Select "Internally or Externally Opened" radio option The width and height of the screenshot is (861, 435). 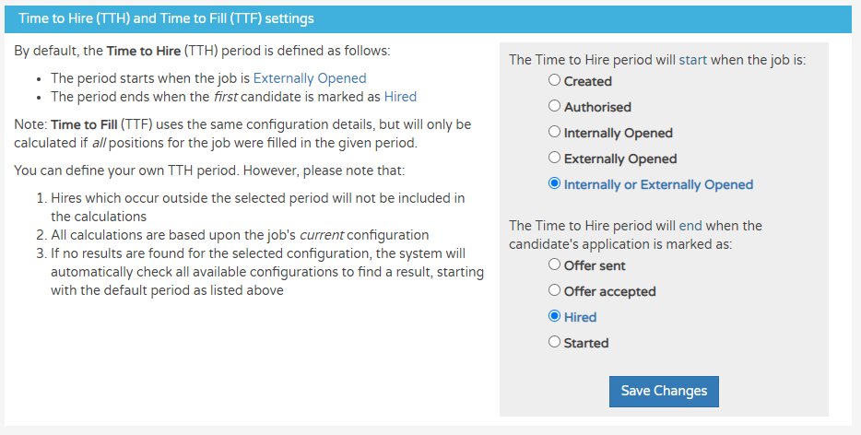tap(554, 183)
